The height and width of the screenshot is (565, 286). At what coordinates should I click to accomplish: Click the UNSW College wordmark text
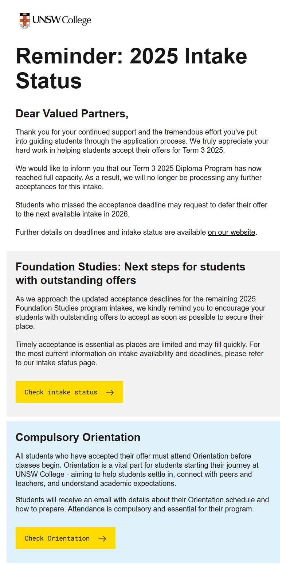(62, 20)
